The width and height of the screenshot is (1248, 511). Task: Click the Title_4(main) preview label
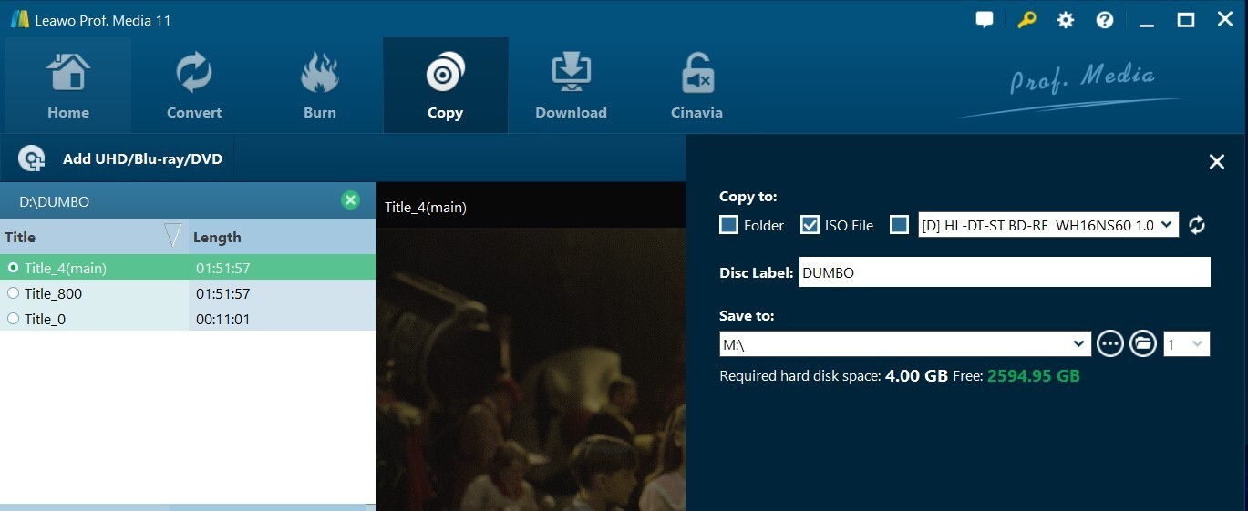pos(426,207)
